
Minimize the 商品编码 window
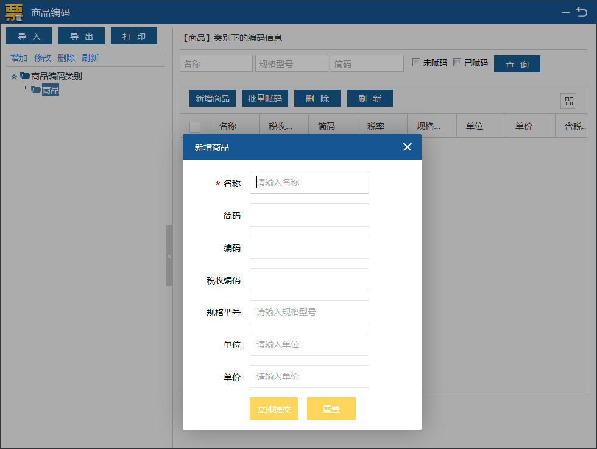566,13
